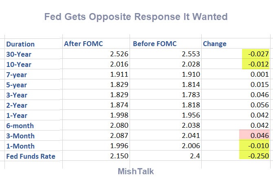The width and height of the screenshot is (273, 182).
Task: Click the yellow -0.027 change cell
Action: pyautogui.click(x=256, y=54)
